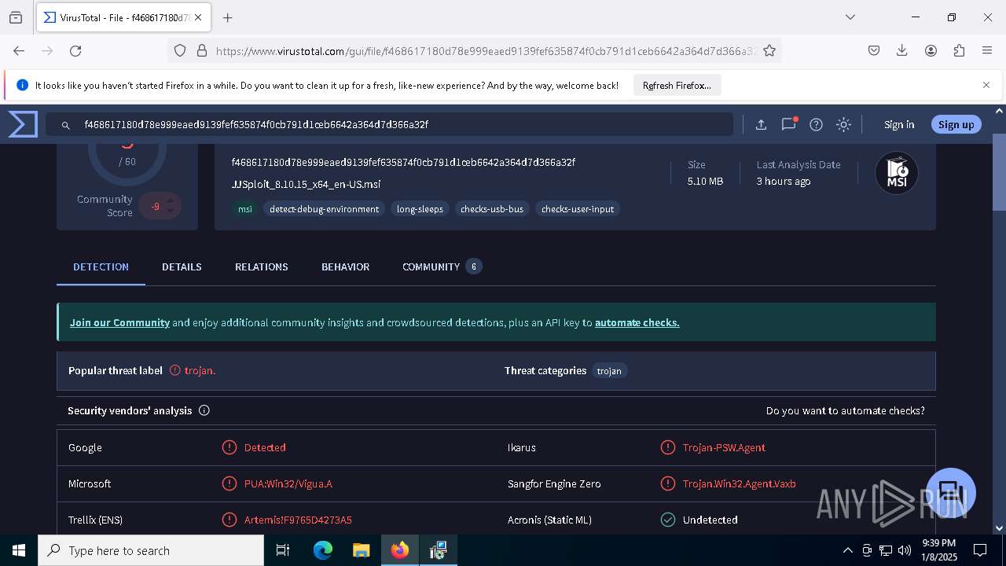Toggle the light/dark theme icon

point(843,124)
